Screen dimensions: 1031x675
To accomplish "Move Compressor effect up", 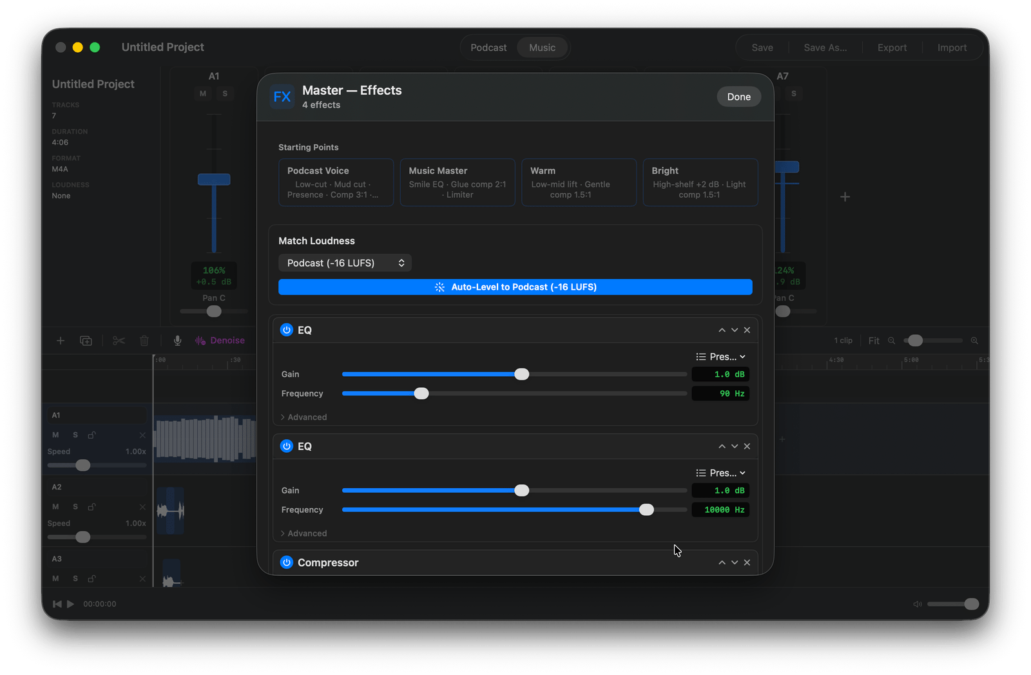I will click(722, 562).
